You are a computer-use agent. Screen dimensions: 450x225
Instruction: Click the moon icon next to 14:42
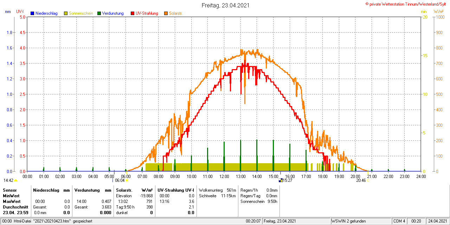tap(15, 180)
